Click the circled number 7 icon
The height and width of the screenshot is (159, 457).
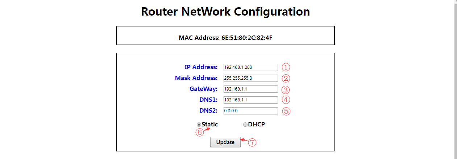(252, 143)
